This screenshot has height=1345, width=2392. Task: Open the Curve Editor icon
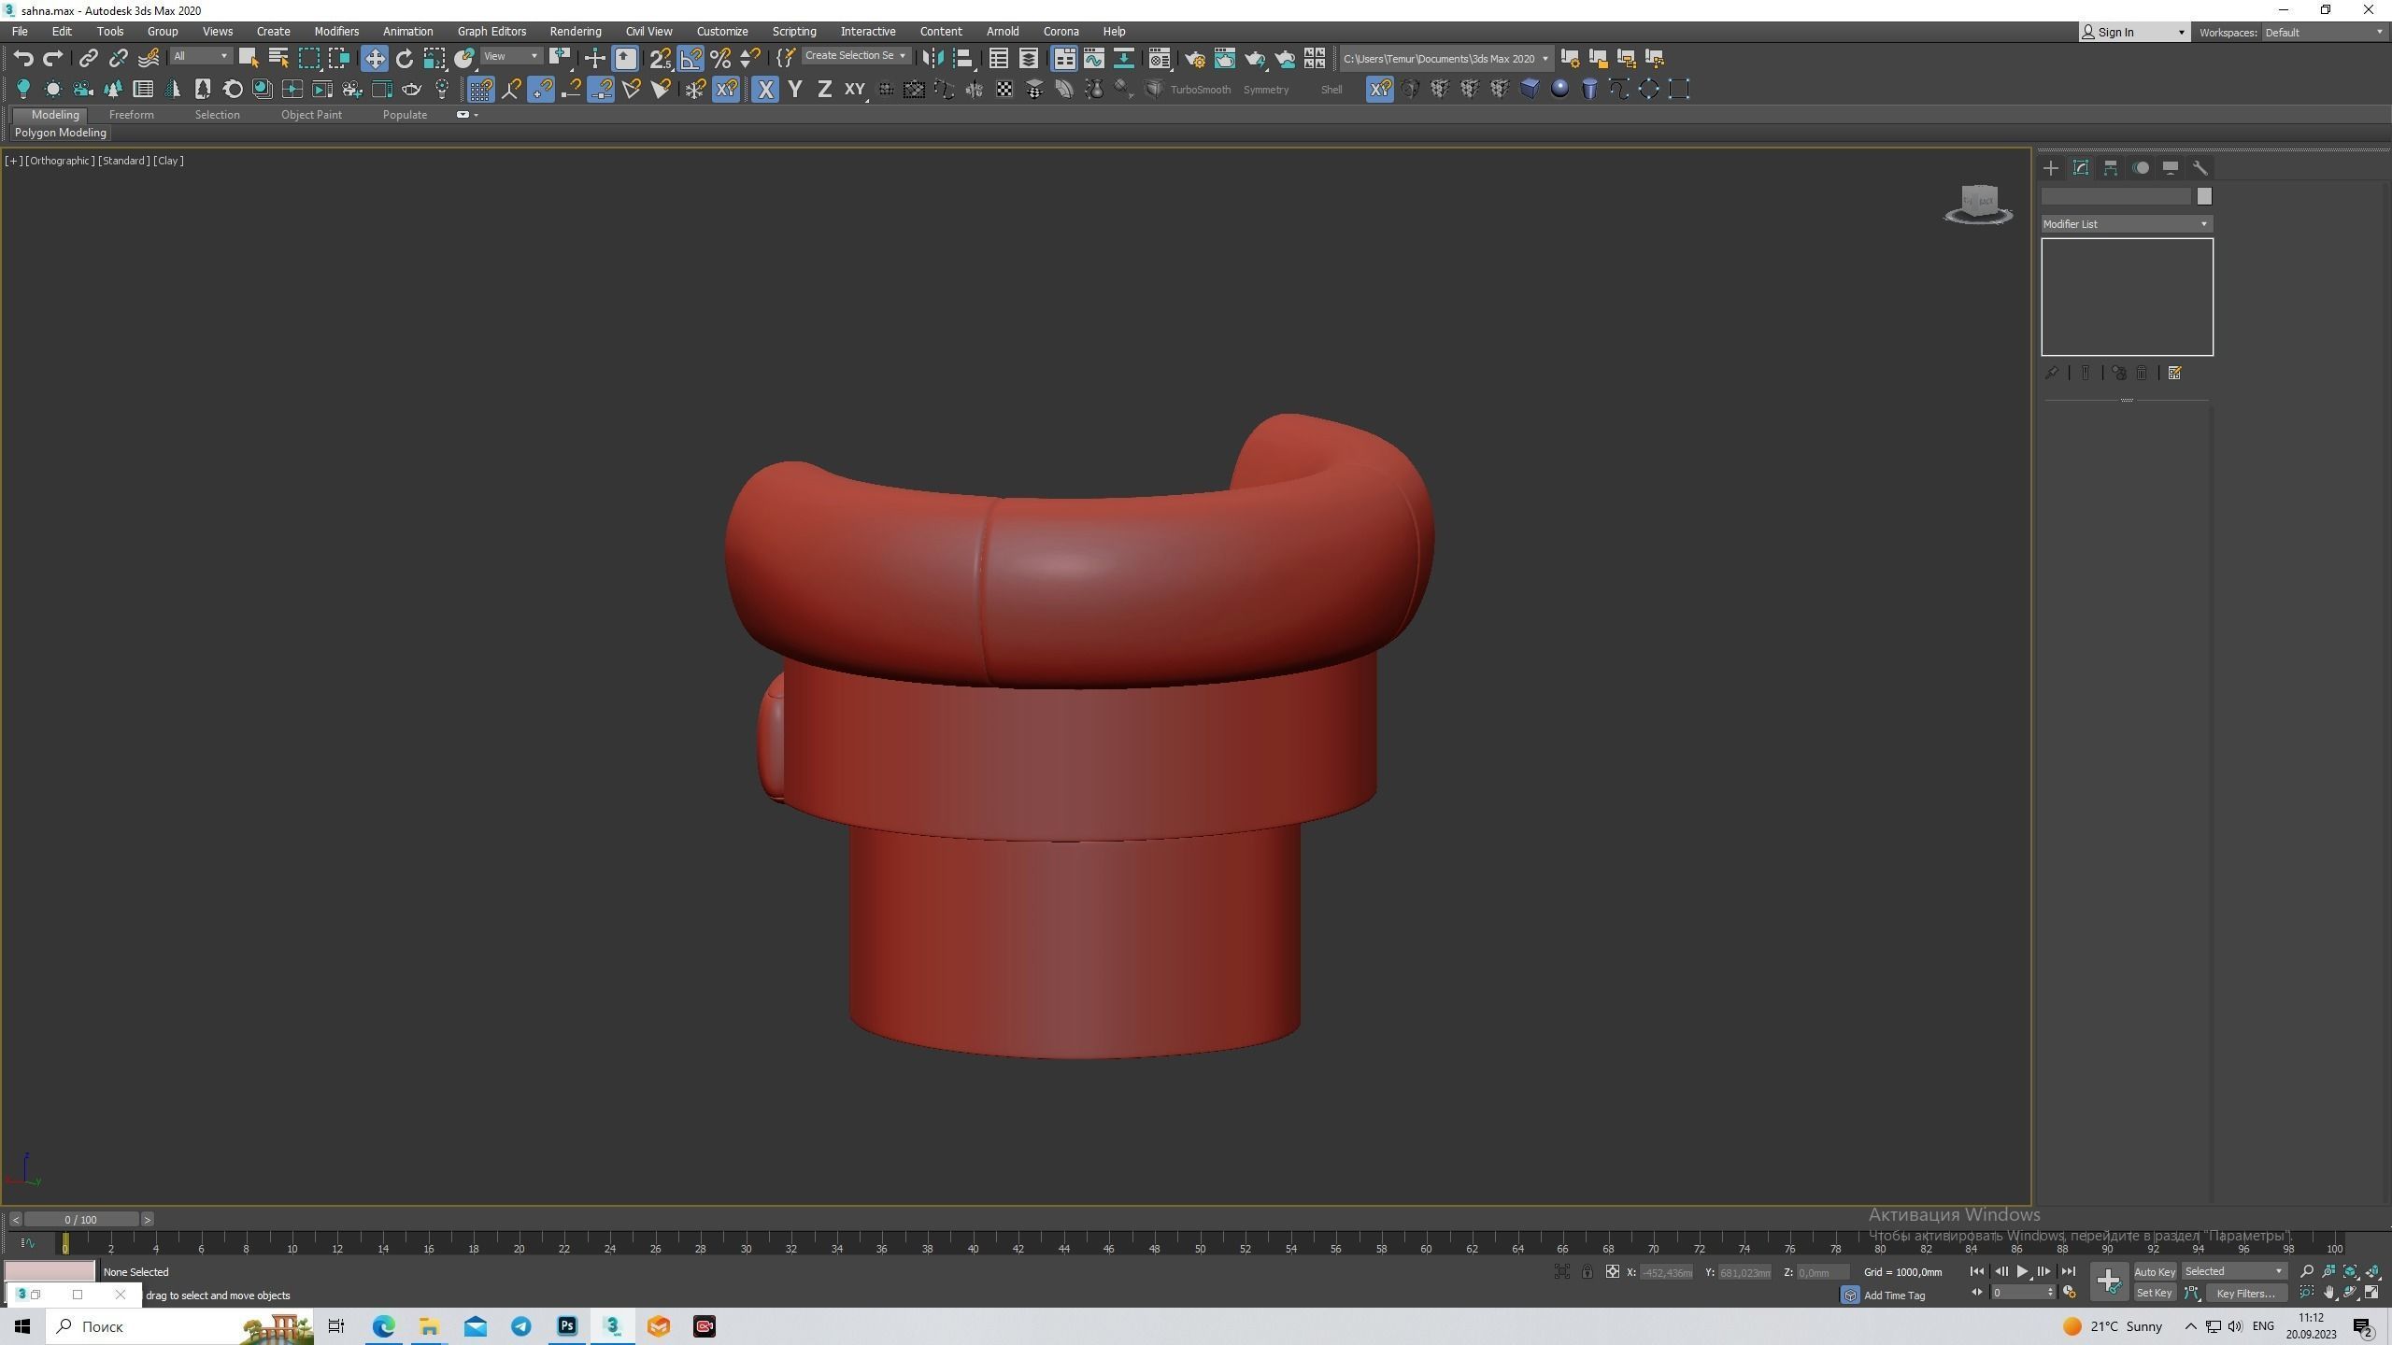tap(1093, 58)
